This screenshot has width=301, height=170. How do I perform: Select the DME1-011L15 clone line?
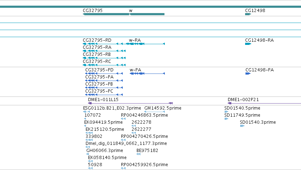pyautogui.click(x=131, y=103)
